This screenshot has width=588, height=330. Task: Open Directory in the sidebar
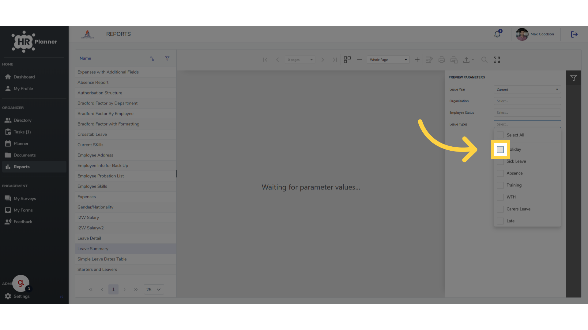pyautogui.click(x=34, y=120)
